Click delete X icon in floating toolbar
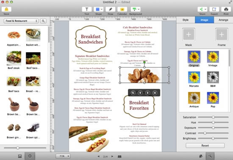The image size is (233, 160). 155,93
